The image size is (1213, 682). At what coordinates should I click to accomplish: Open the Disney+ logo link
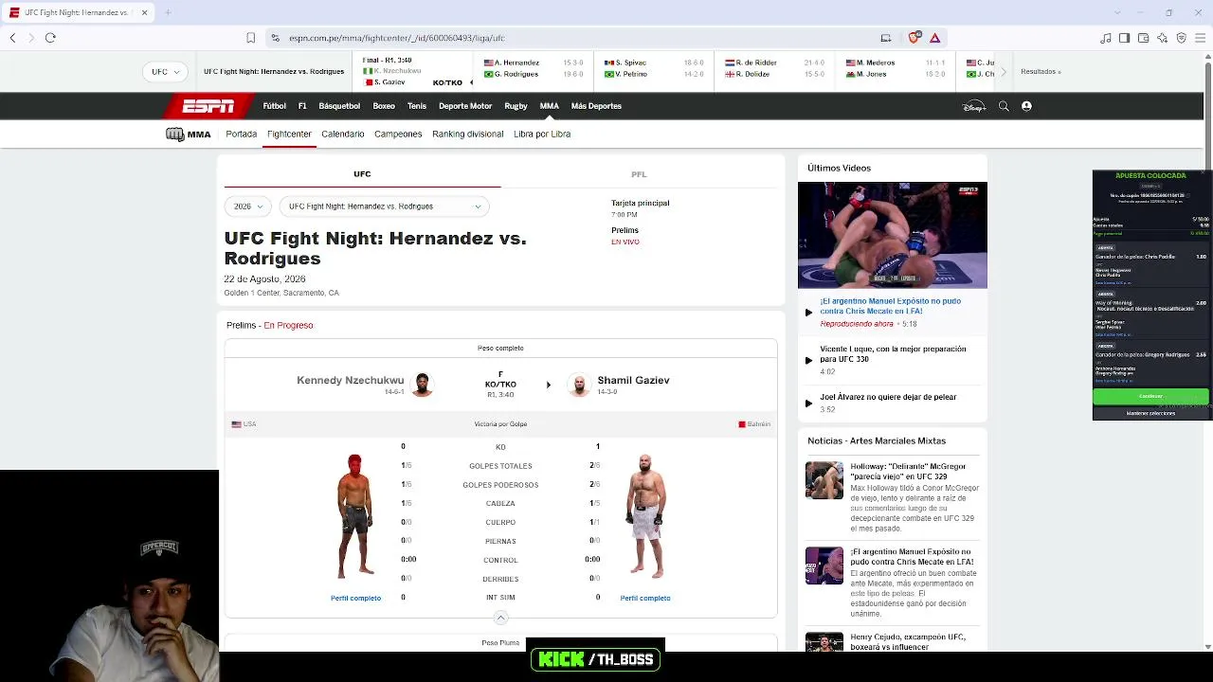(x=974, y=106)
